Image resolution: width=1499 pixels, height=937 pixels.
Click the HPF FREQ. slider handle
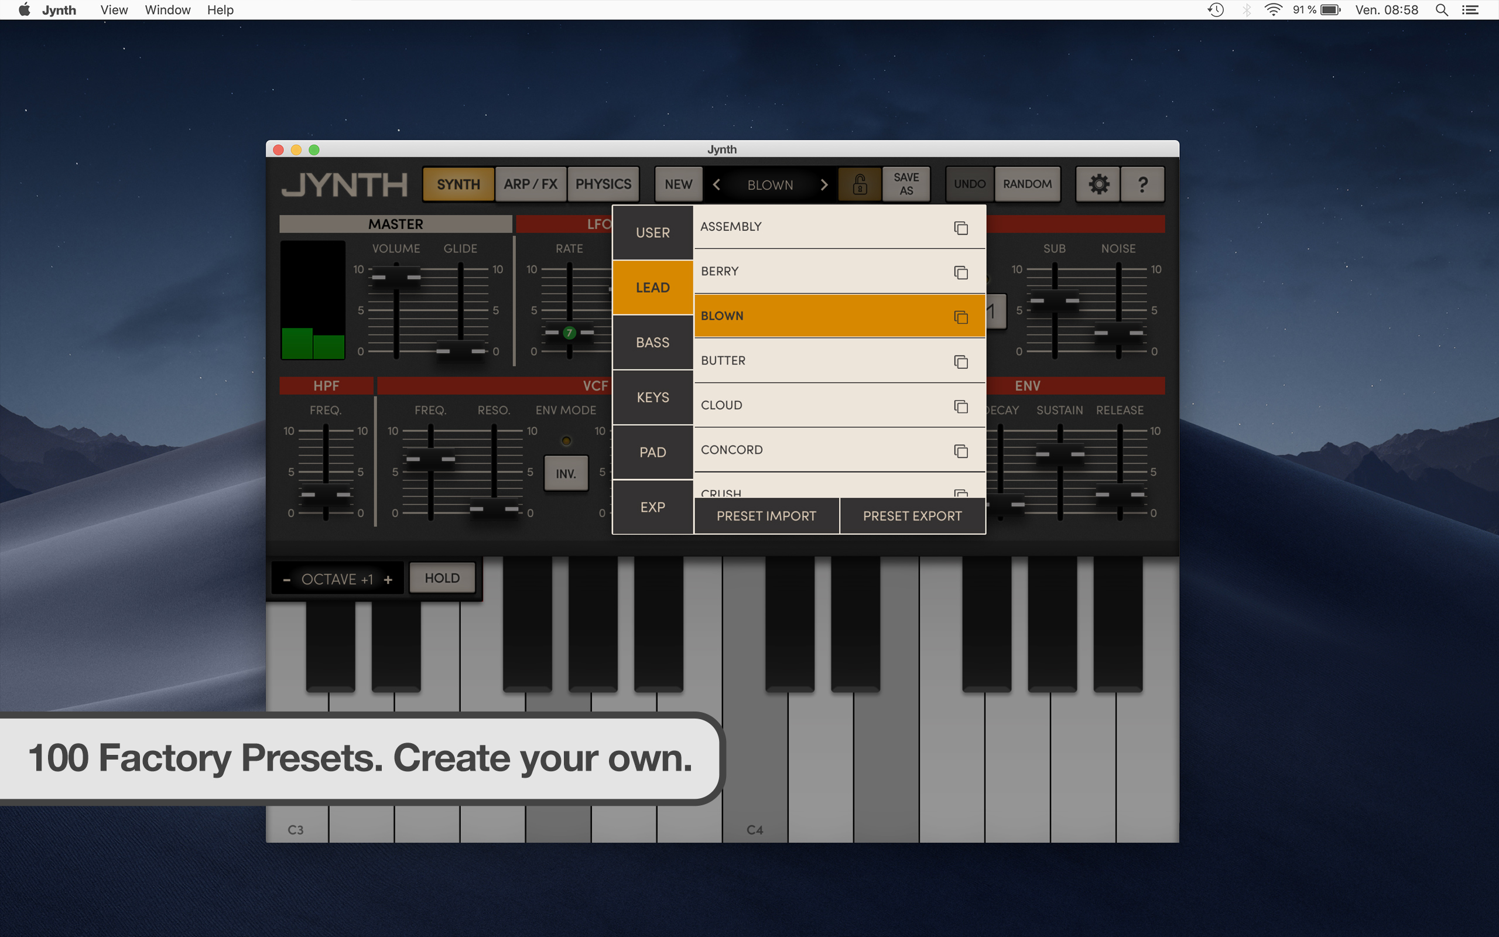[x=326, y=494]
